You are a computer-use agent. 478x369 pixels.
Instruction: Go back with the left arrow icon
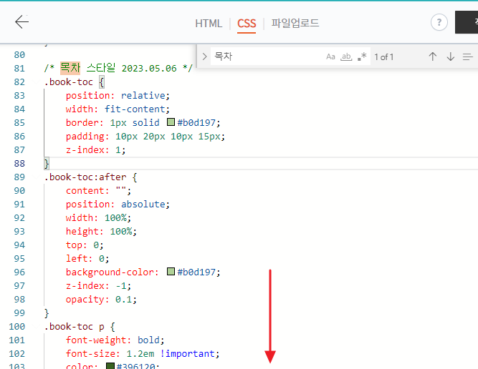21,22
